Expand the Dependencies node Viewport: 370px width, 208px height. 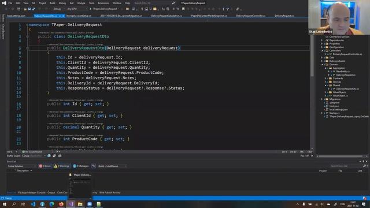tap(322, 40)
